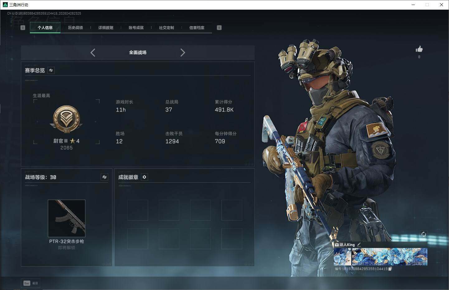Viewport: 449px width, 290px height.
Task: Click the blue floral player card banner
Action: [x=390, y=257]
